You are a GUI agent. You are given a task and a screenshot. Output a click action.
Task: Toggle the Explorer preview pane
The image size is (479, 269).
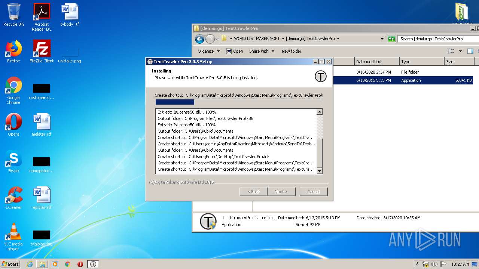coord(470,51)
